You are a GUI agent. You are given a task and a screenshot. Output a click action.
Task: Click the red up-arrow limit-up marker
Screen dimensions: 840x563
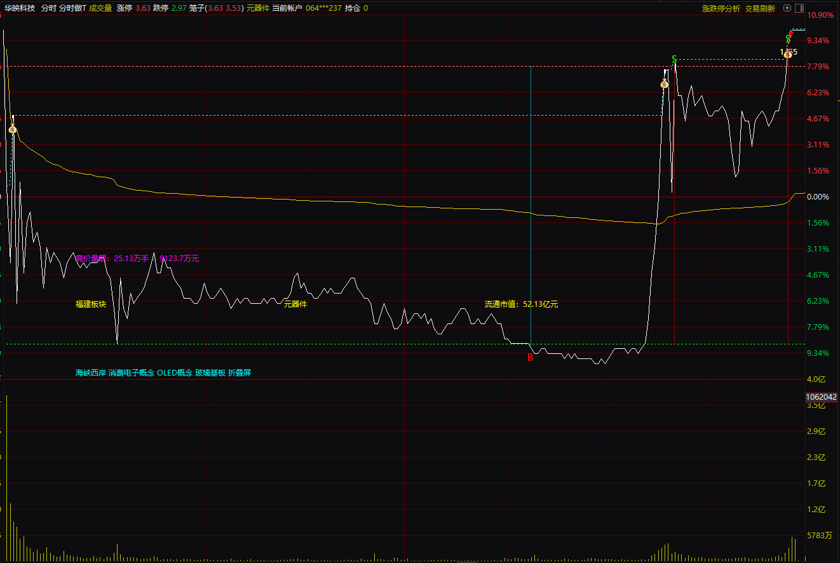791,32
